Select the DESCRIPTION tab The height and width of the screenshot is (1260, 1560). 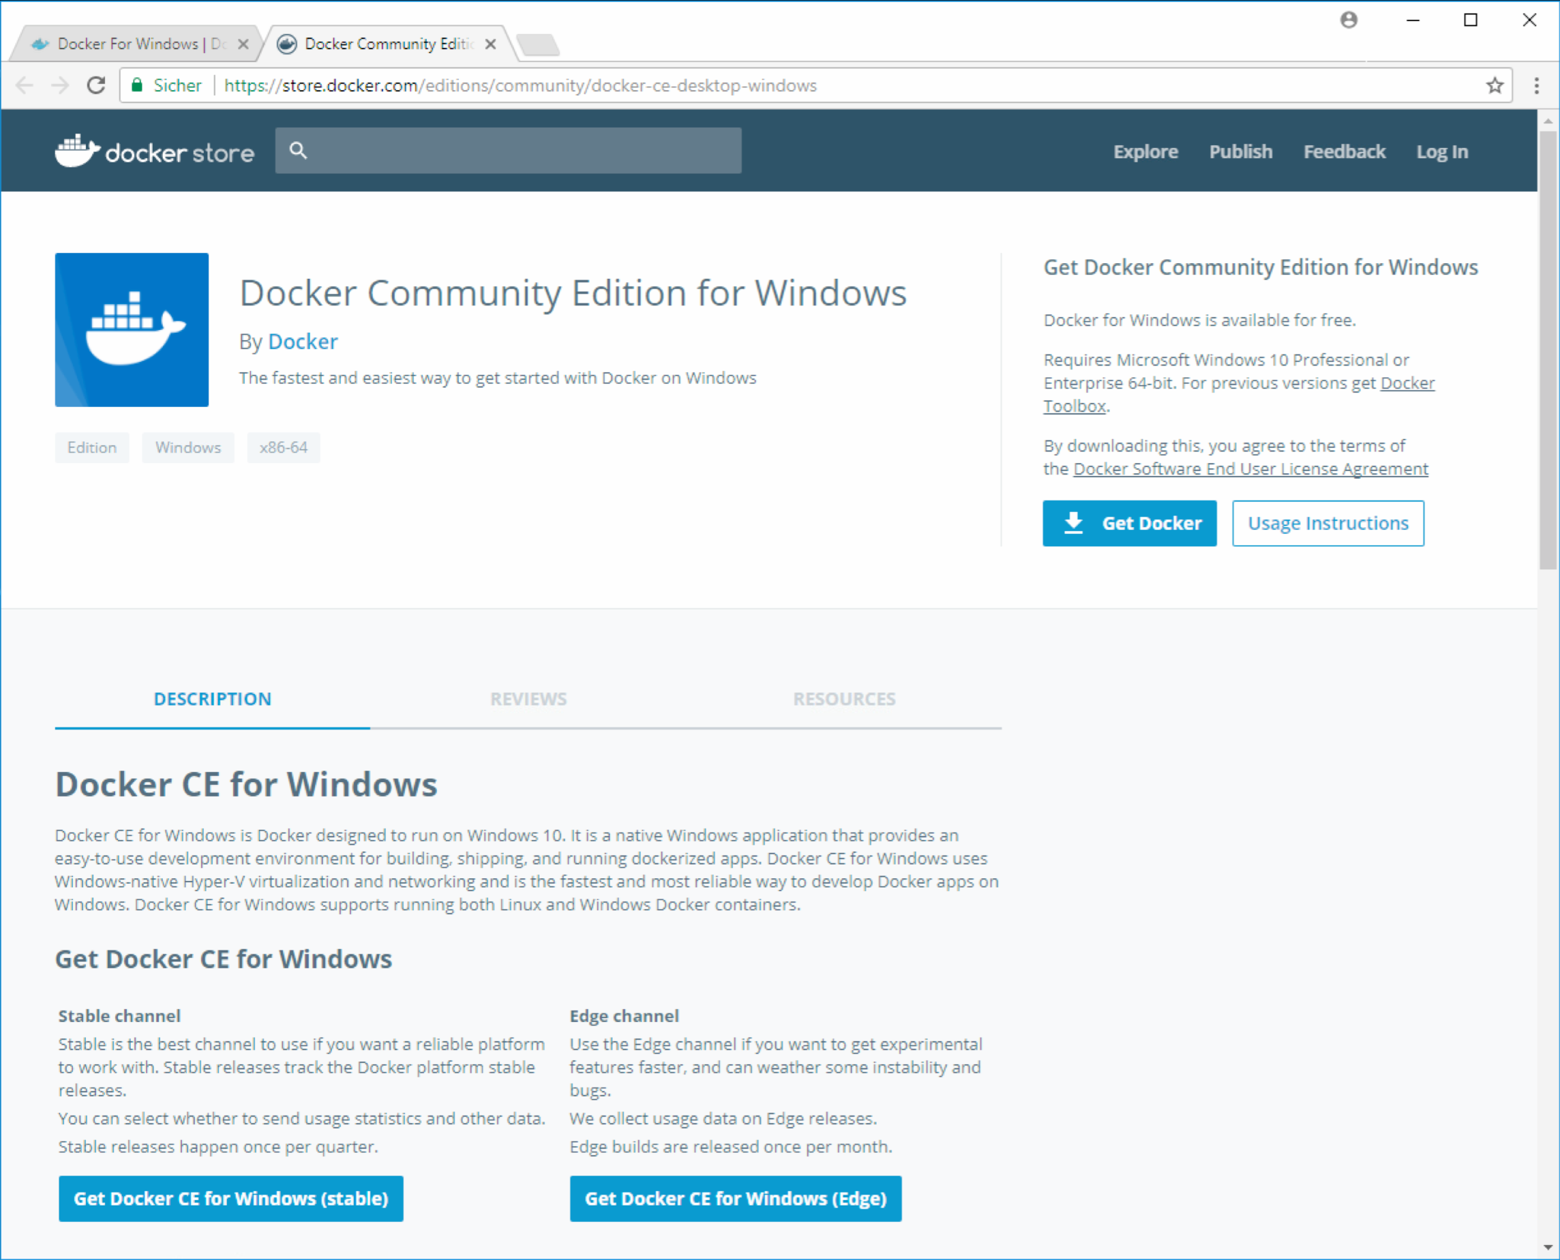213,699
